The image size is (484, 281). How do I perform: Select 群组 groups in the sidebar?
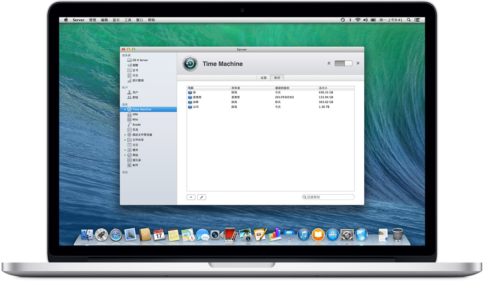click(x=133, y=98)
